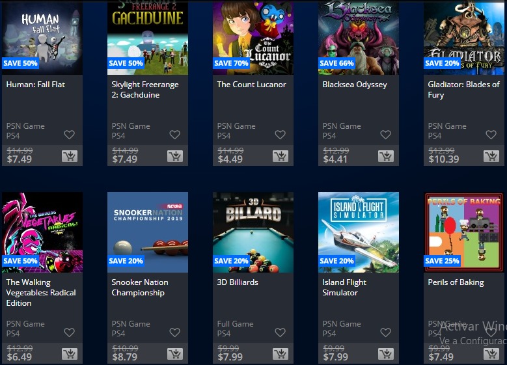Image resolution: width=507 pixels, height=365 pixels.
Task: Open Island Flight Simulator cover image
Action: [x=359, y=232]
